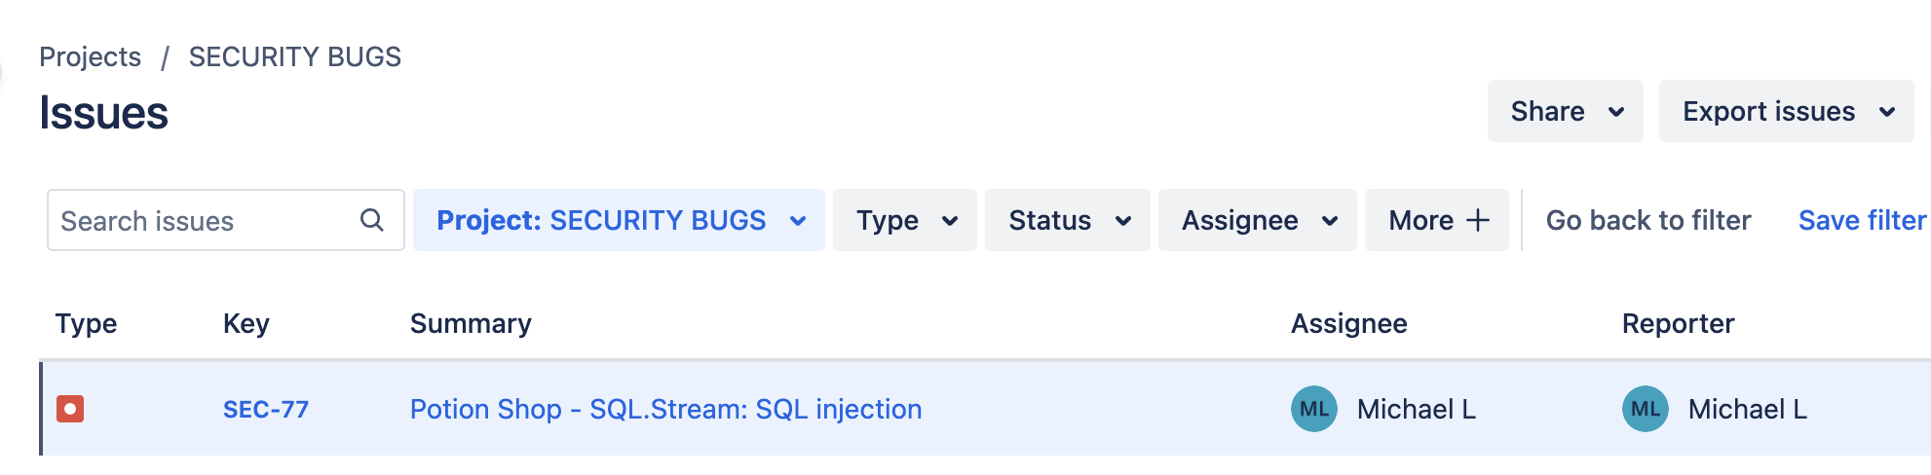1931x475 pixels.
Task: Click the plus icon on More
Action: tap(1477, 220)
